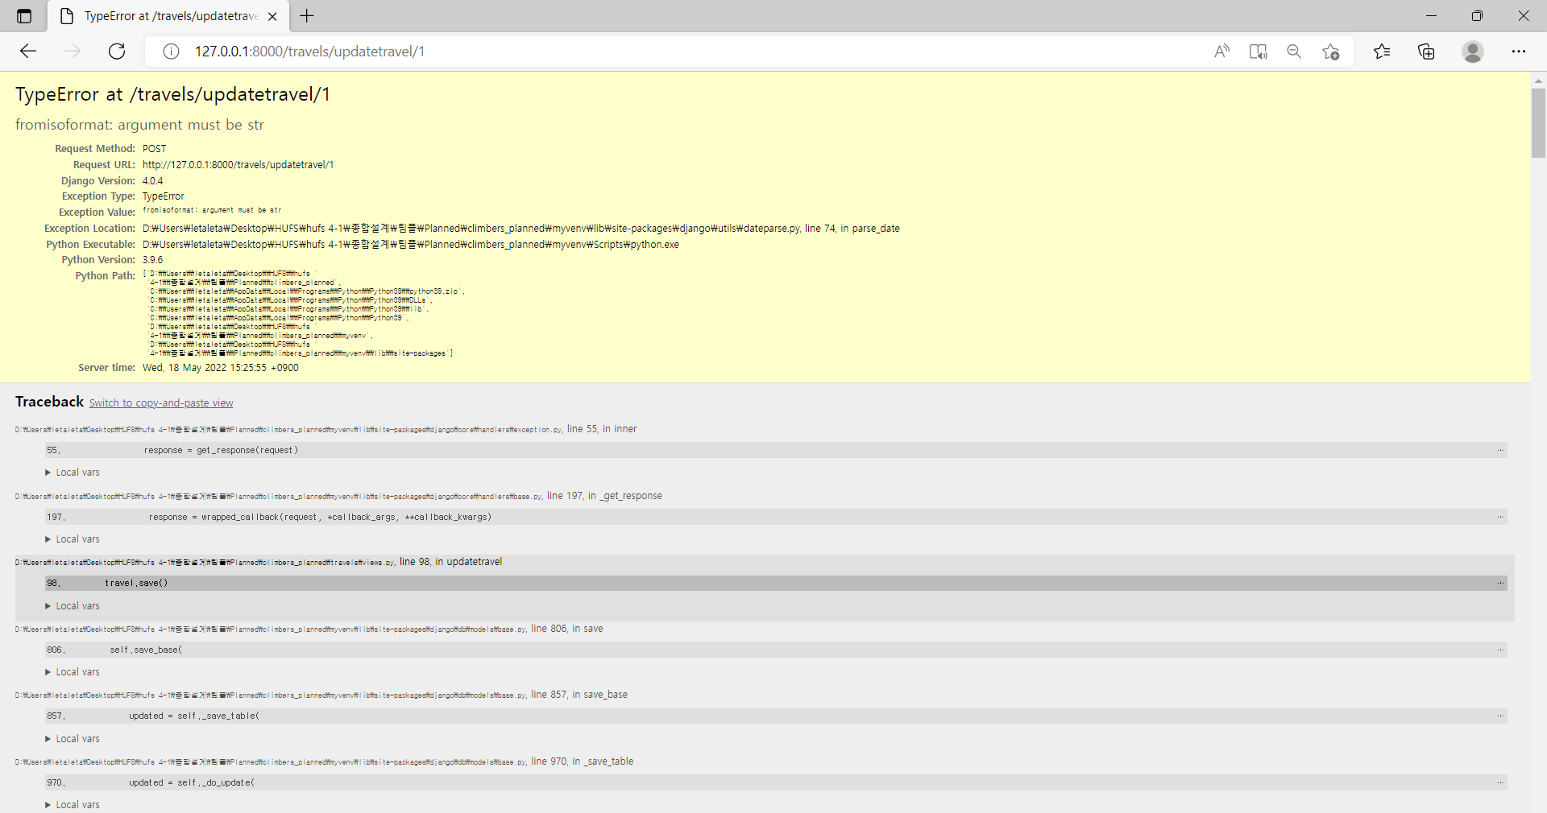Click the zoom out magnifier icon

pyautogui.click(x=1294, y=52)
